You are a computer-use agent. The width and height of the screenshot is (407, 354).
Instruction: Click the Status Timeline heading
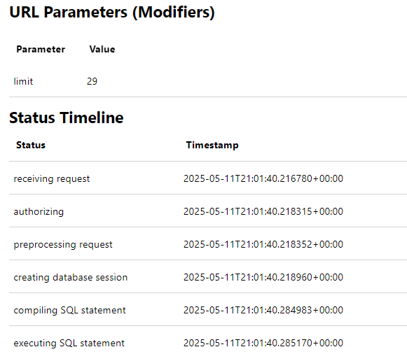pos(66,118)
